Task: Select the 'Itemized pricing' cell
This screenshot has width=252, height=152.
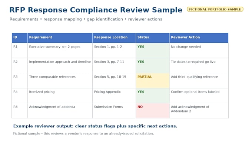Action: coord(60,96)
